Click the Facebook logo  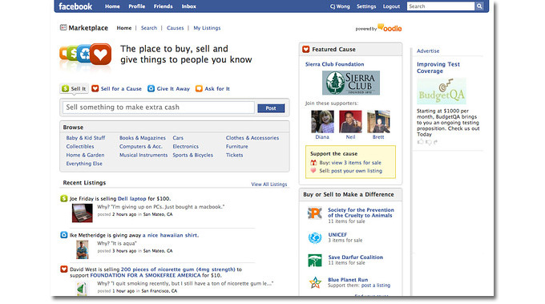coord(75,6)
